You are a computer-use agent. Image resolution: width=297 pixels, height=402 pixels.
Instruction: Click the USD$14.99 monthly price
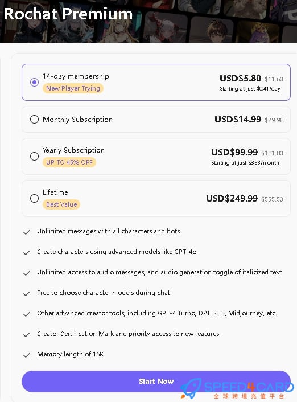[238, 119]
